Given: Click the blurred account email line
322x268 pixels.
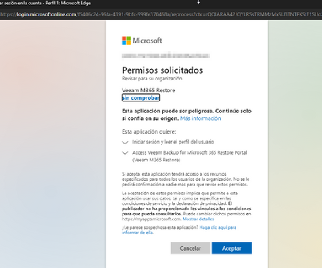Looking at the screenshot, I should [x=166, y=55].
